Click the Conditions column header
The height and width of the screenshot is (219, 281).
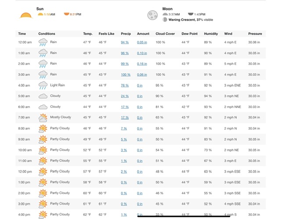point(47,34)
